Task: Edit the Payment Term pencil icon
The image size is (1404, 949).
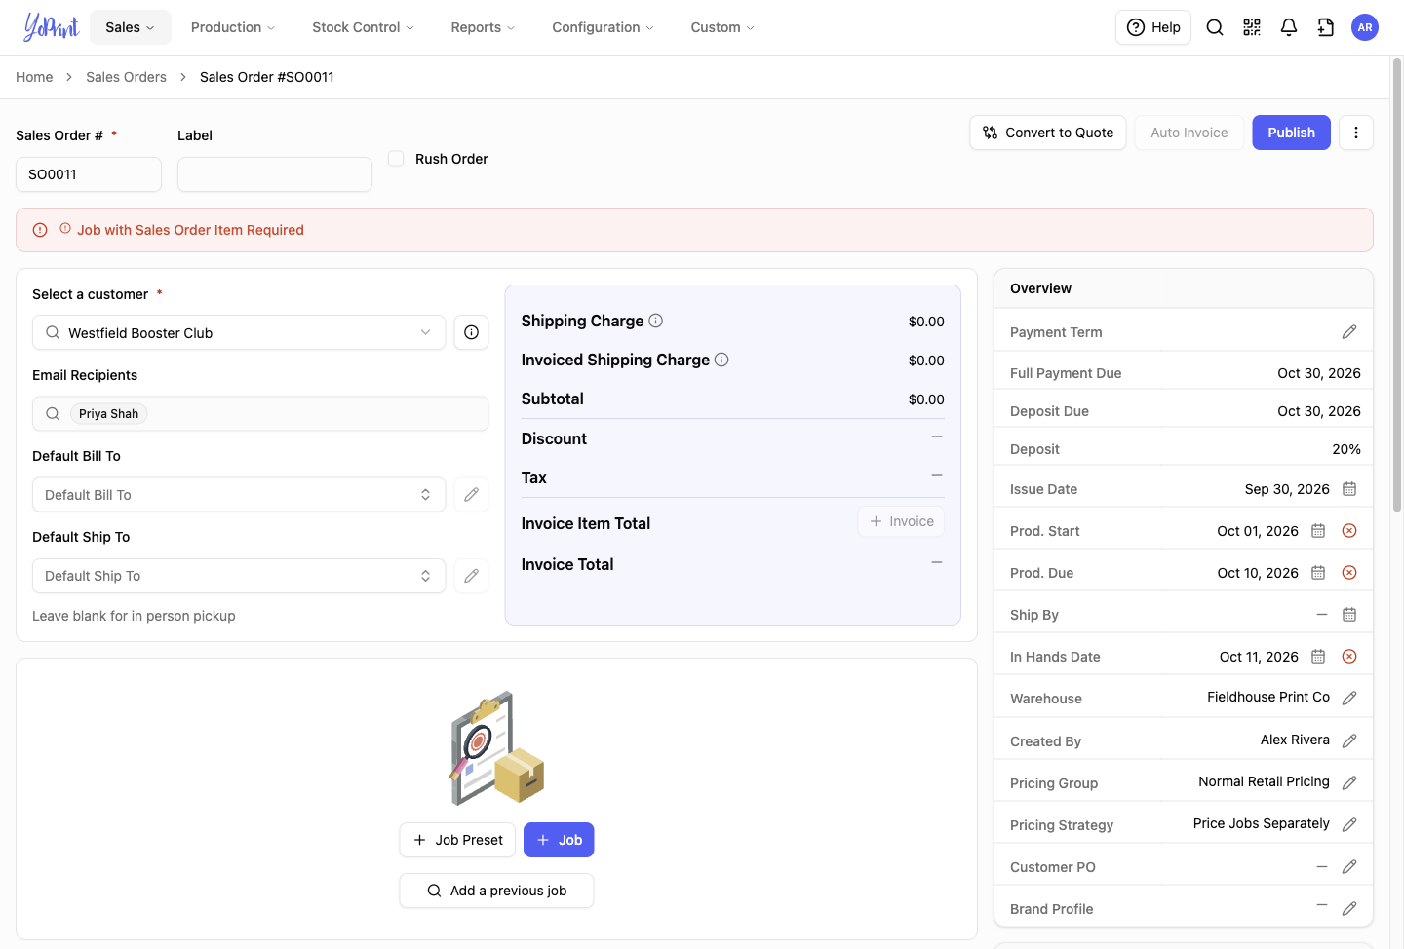Action: (1349, 332)
